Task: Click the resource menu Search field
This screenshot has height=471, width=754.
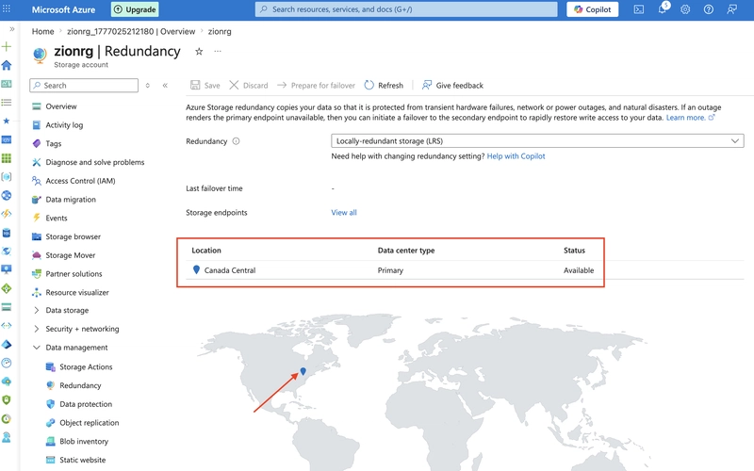Action: click(84, 85)
